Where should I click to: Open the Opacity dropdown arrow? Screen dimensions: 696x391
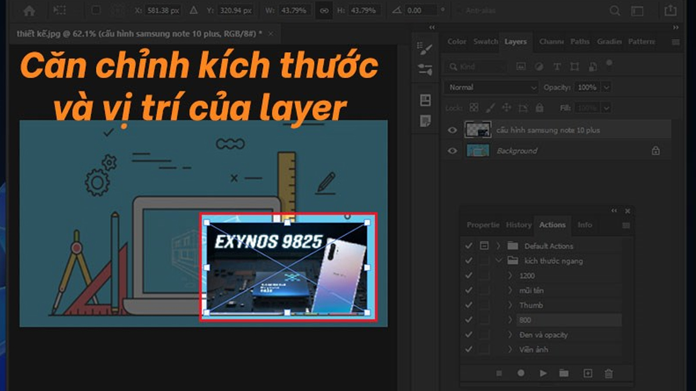(x=607, y=87)
